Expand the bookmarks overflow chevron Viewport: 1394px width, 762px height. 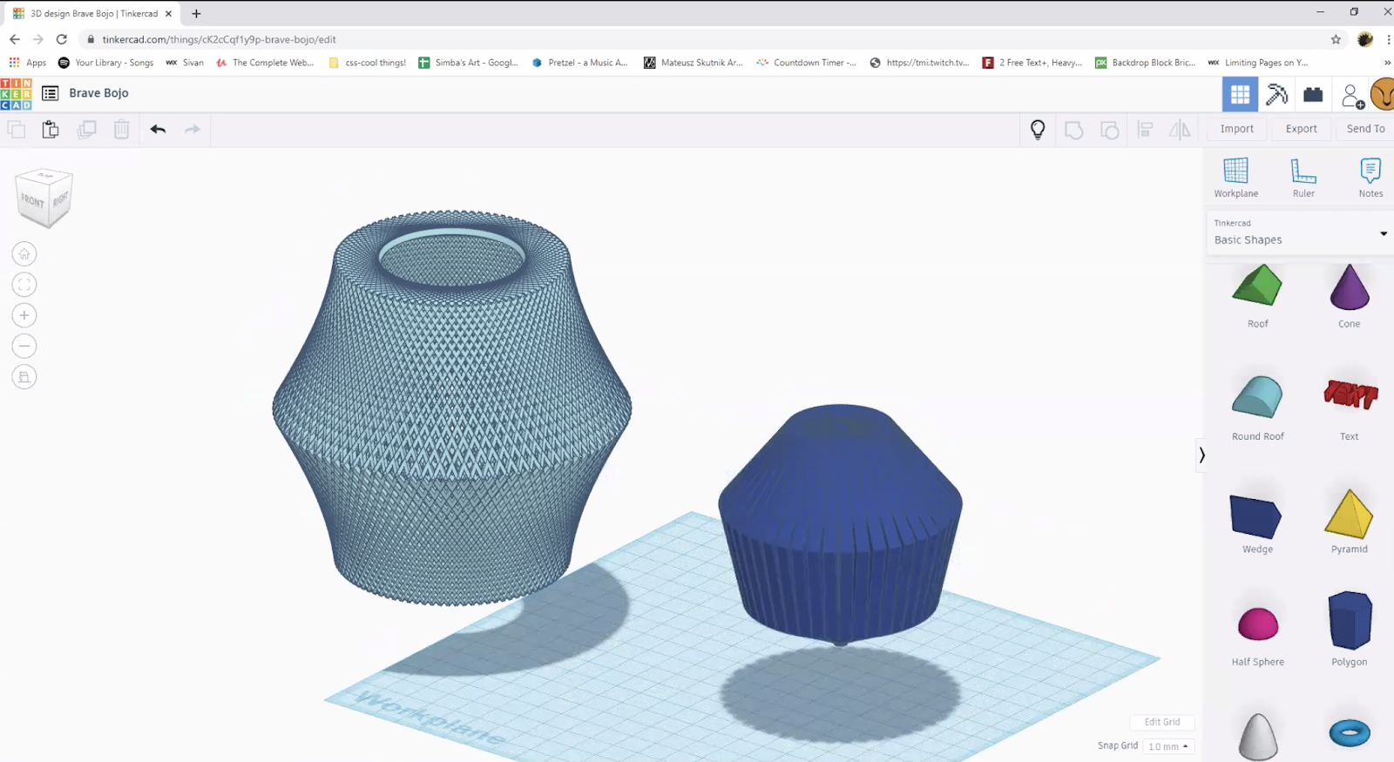pos(1387,63)
